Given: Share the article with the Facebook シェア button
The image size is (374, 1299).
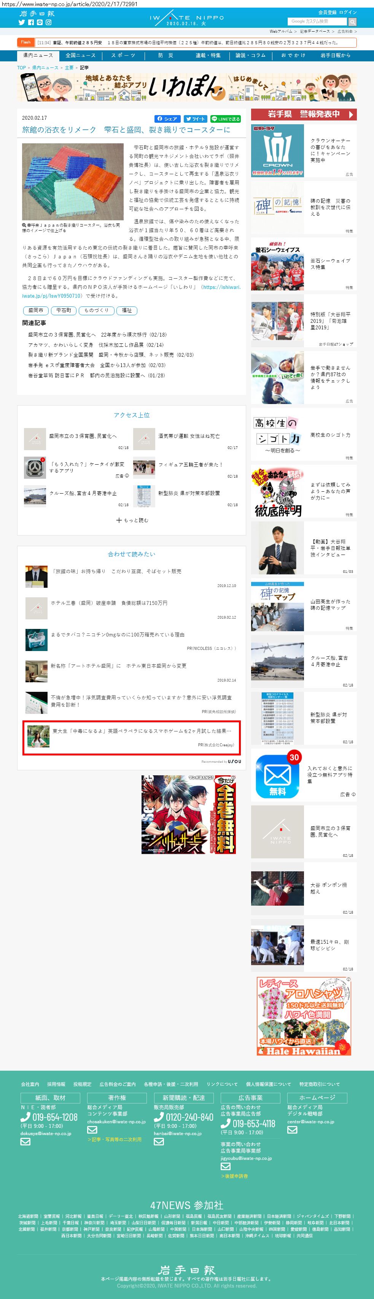Looking at the screenshot, I should click(167, 119).
